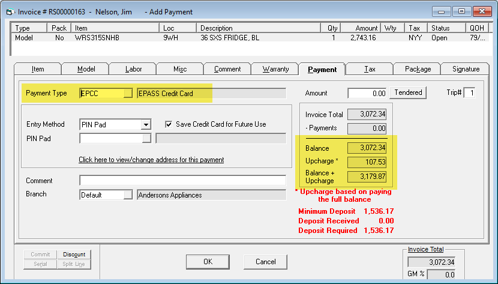
Task: Open the Misc tab
Action: pos(180,69)
